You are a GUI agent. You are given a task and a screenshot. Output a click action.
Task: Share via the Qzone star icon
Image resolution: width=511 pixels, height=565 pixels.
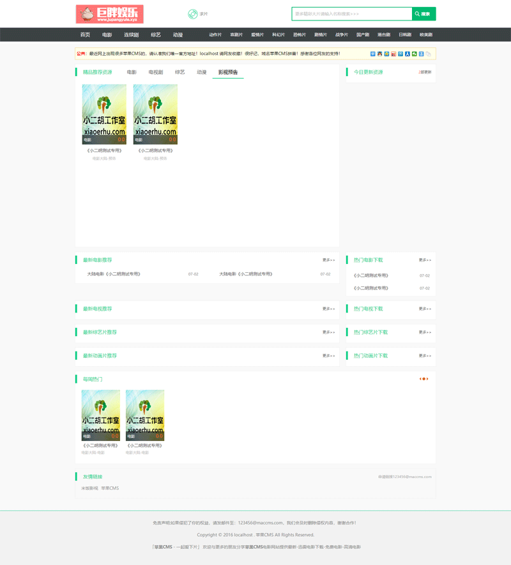click(x=386, y=54)
